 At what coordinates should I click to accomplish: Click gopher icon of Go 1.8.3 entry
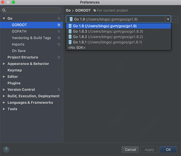70,31
